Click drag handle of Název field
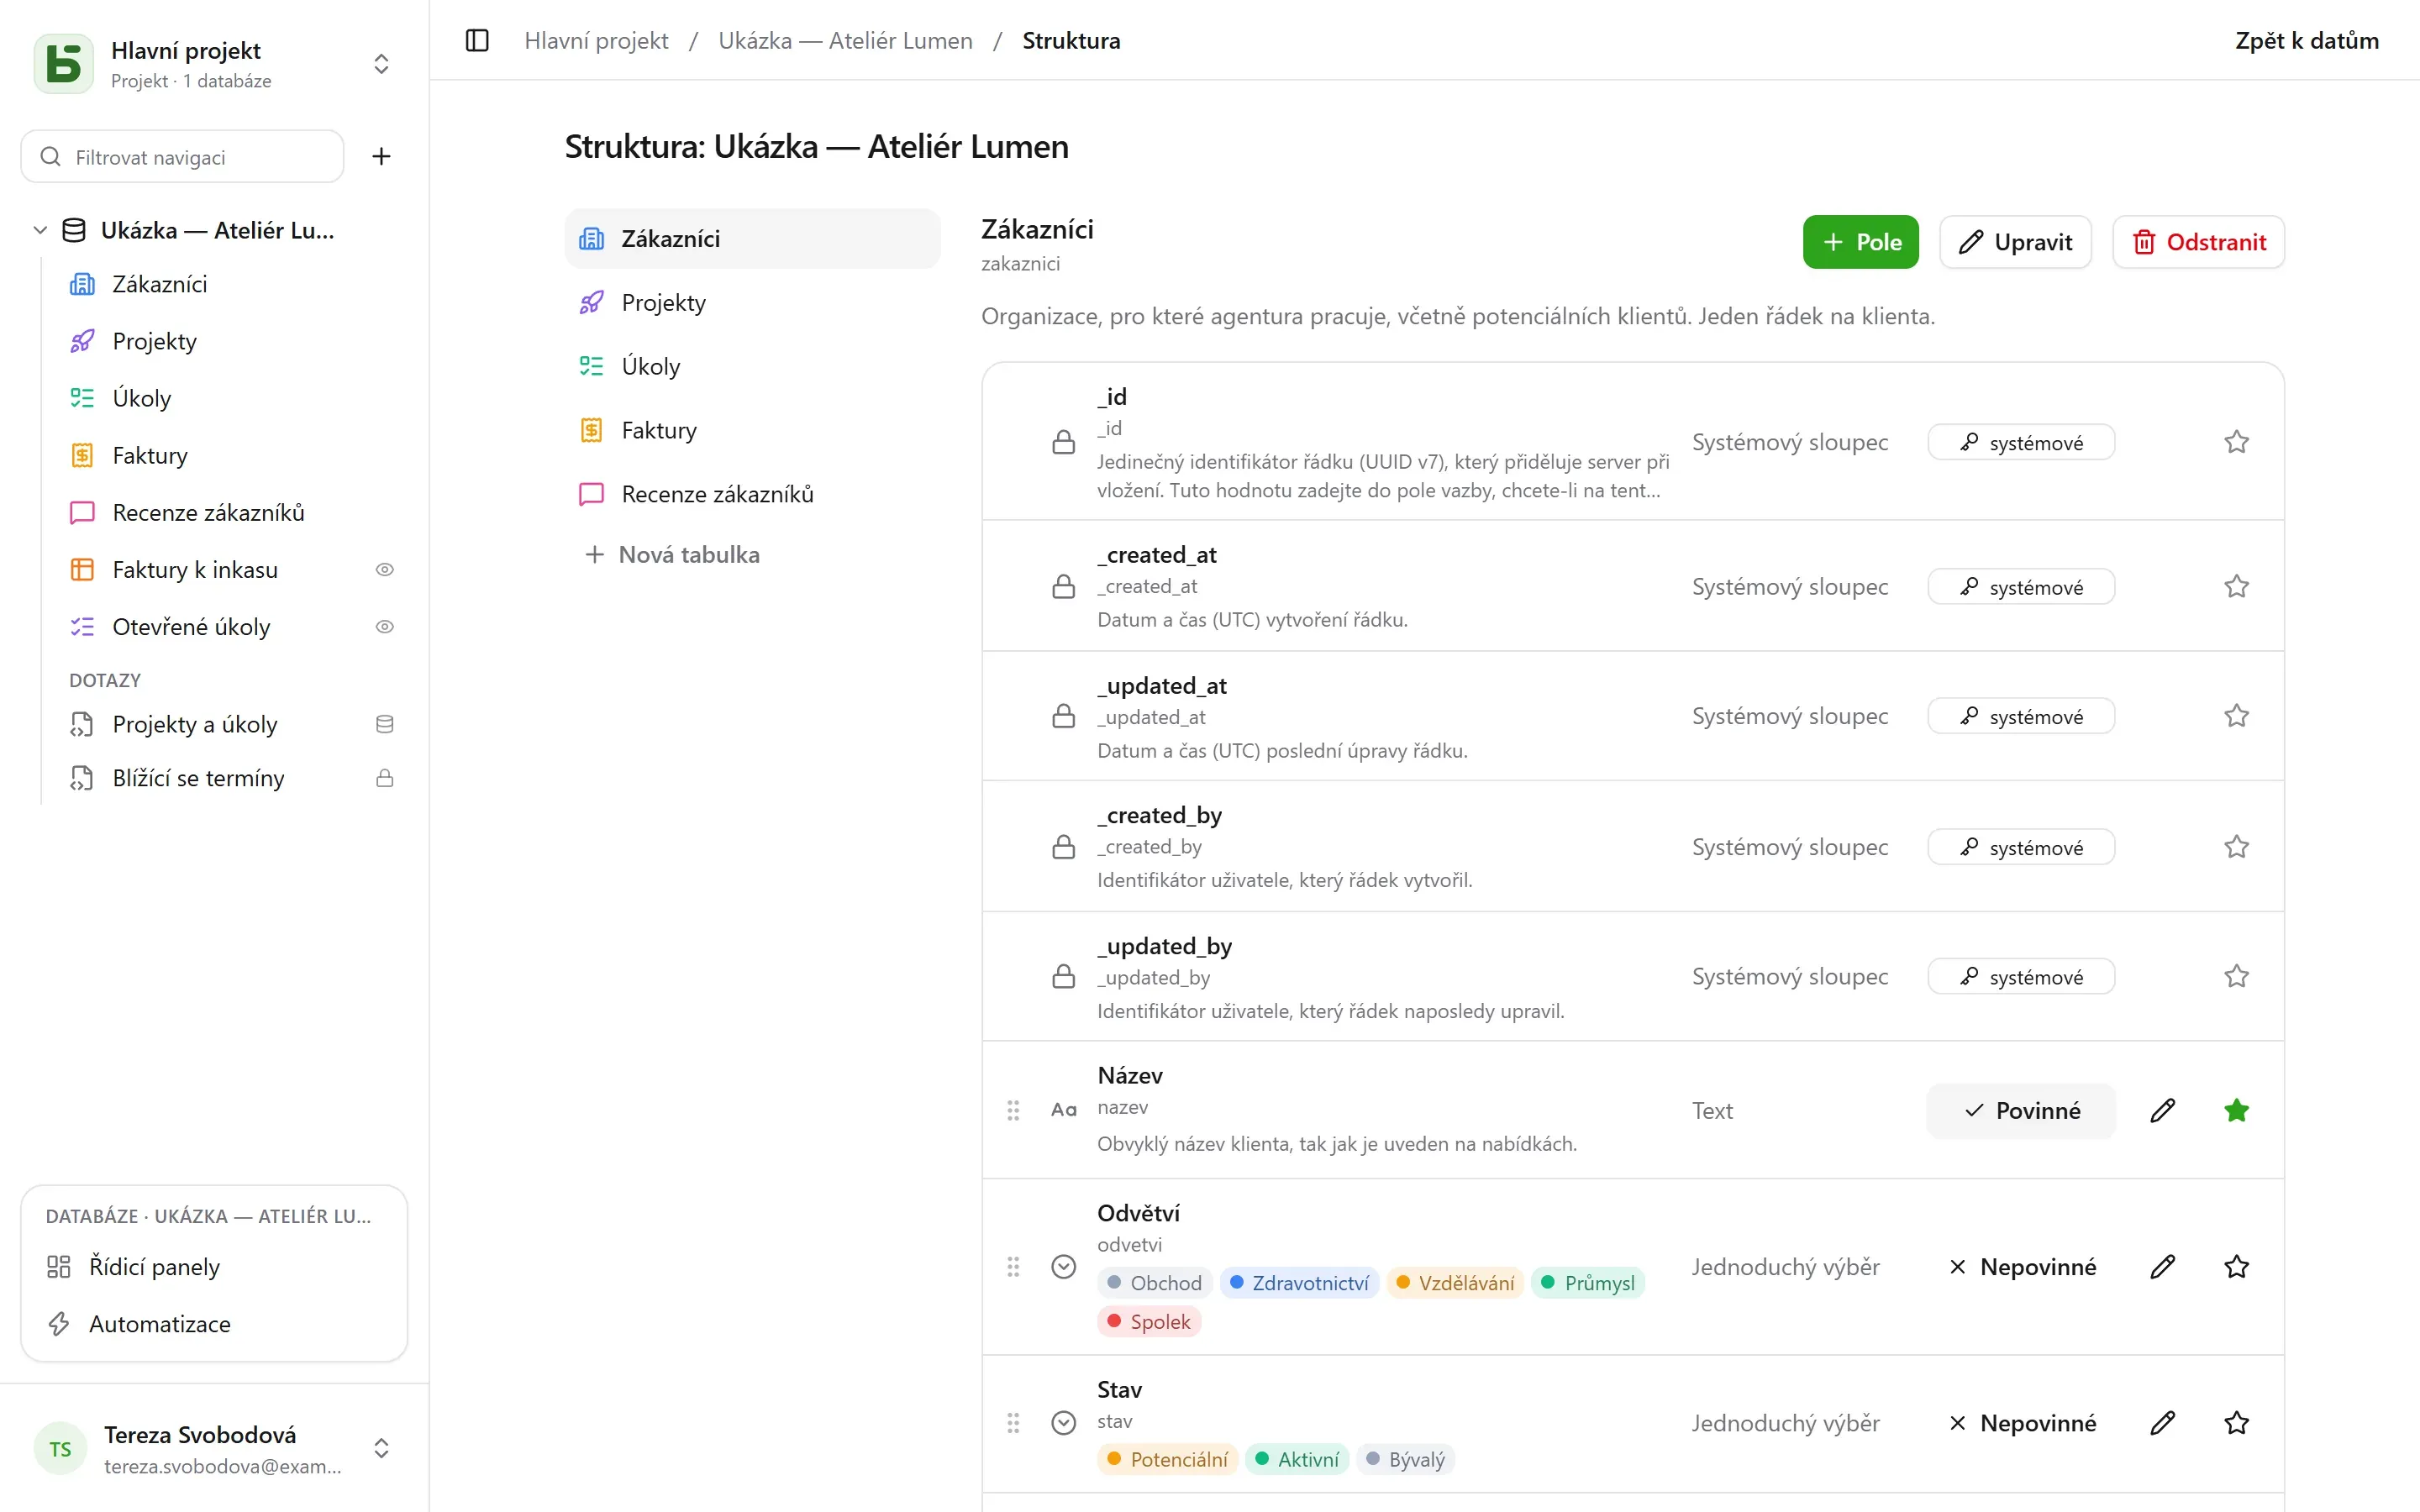Image resolution: width=2420 pixels, height=1512 pixels. [x=1013, y=1110]
